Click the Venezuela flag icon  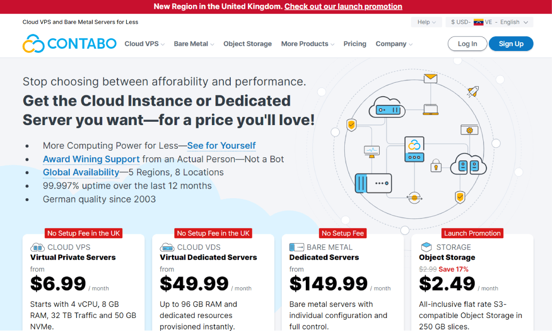click(478, 22)
